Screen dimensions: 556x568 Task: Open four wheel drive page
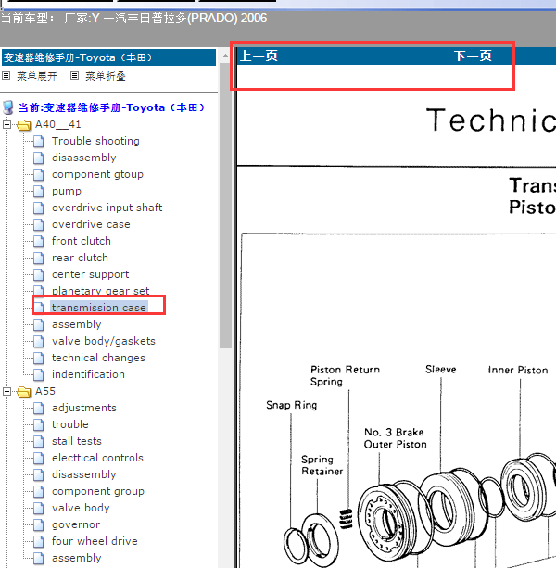point(95,541)
